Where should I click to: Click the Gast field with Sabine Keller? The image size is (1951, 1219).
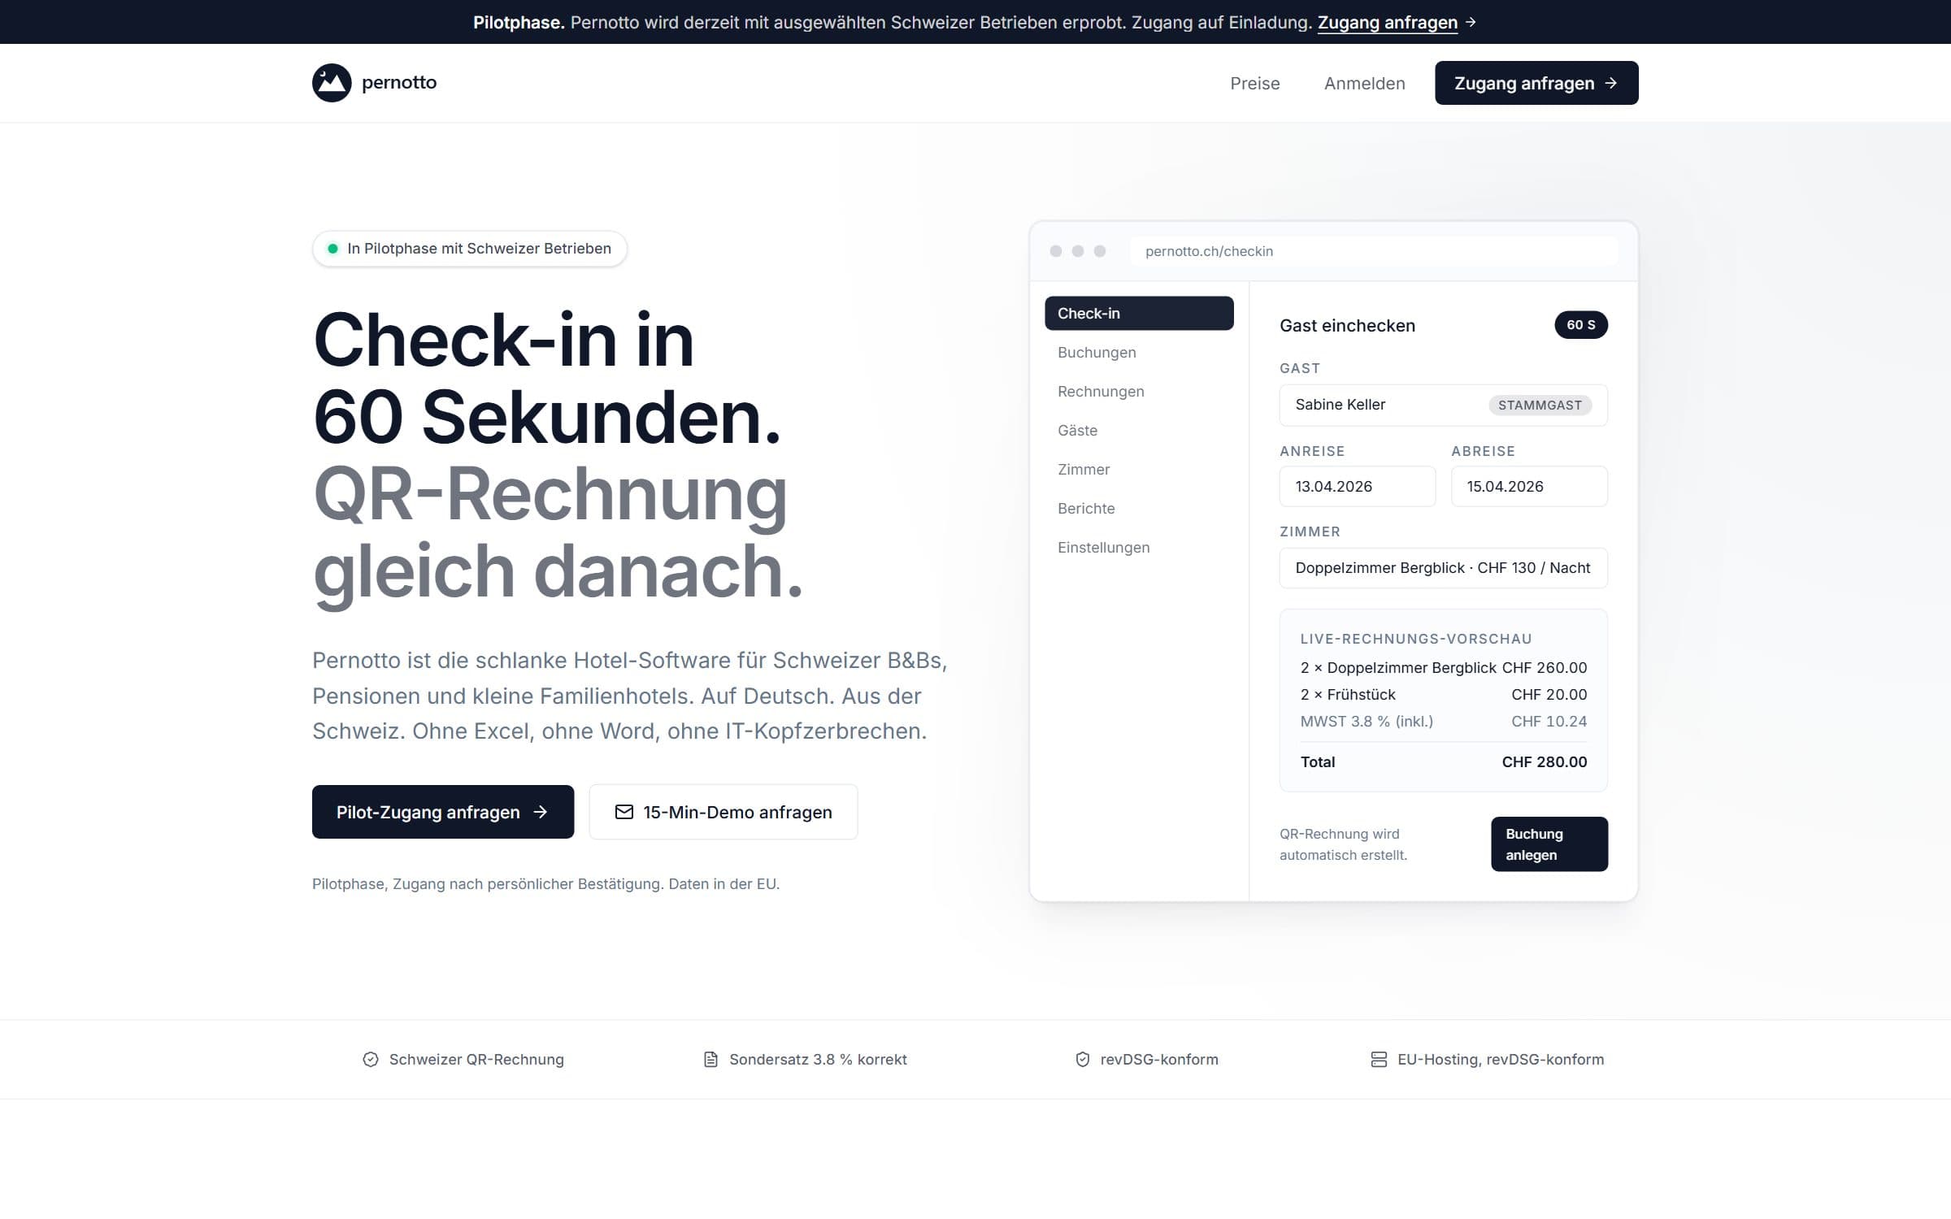[1444, 405]
